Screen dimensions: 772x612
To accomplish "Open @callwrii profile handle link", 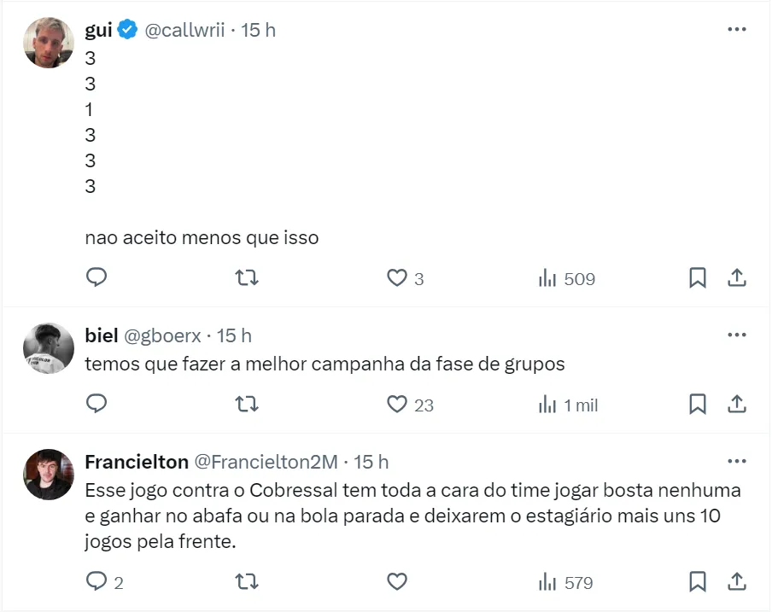I will [184, 30].
